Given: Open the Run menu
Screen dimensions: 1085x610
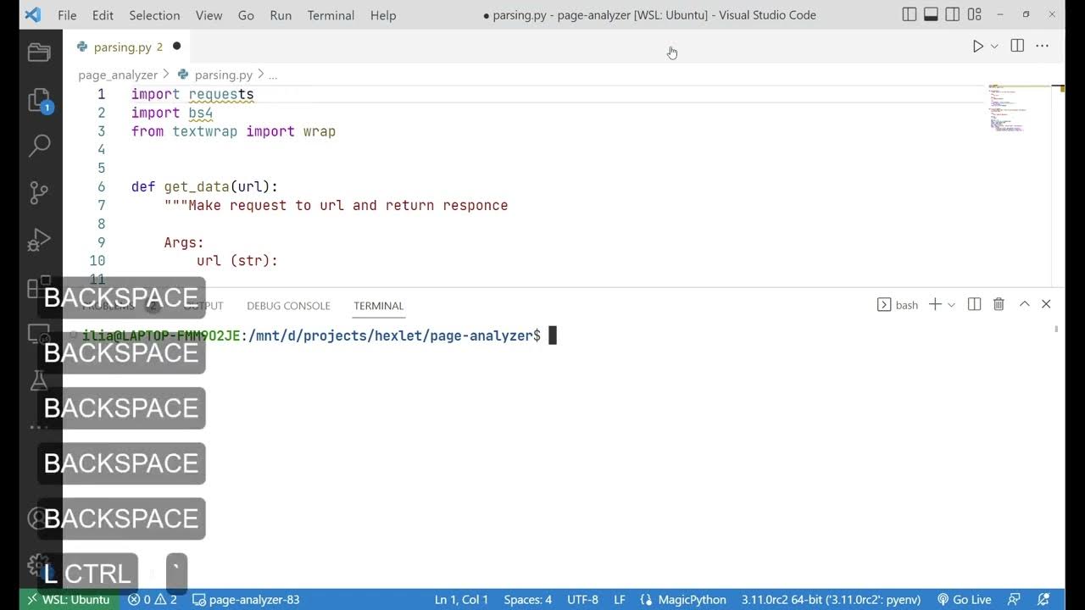Looking at the screenshot, I should pyautogui.click(x=281, y=15).
